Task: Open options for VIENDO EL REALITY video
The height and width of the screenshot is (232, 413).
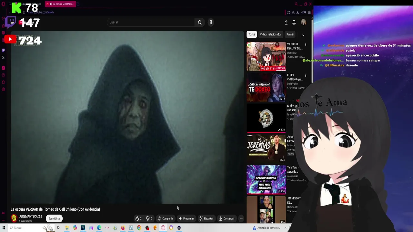Action: point(306,44)
